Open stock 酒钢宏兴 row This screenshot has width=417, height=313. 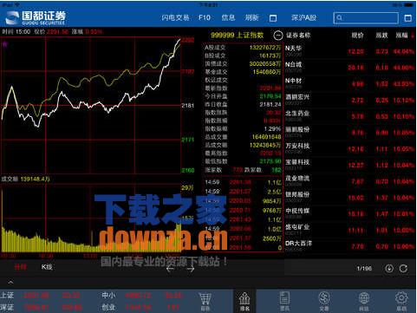(349, 99)
